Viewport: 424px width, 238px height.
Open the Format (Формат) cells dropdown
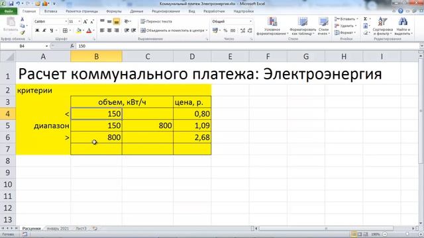point(345,32)
